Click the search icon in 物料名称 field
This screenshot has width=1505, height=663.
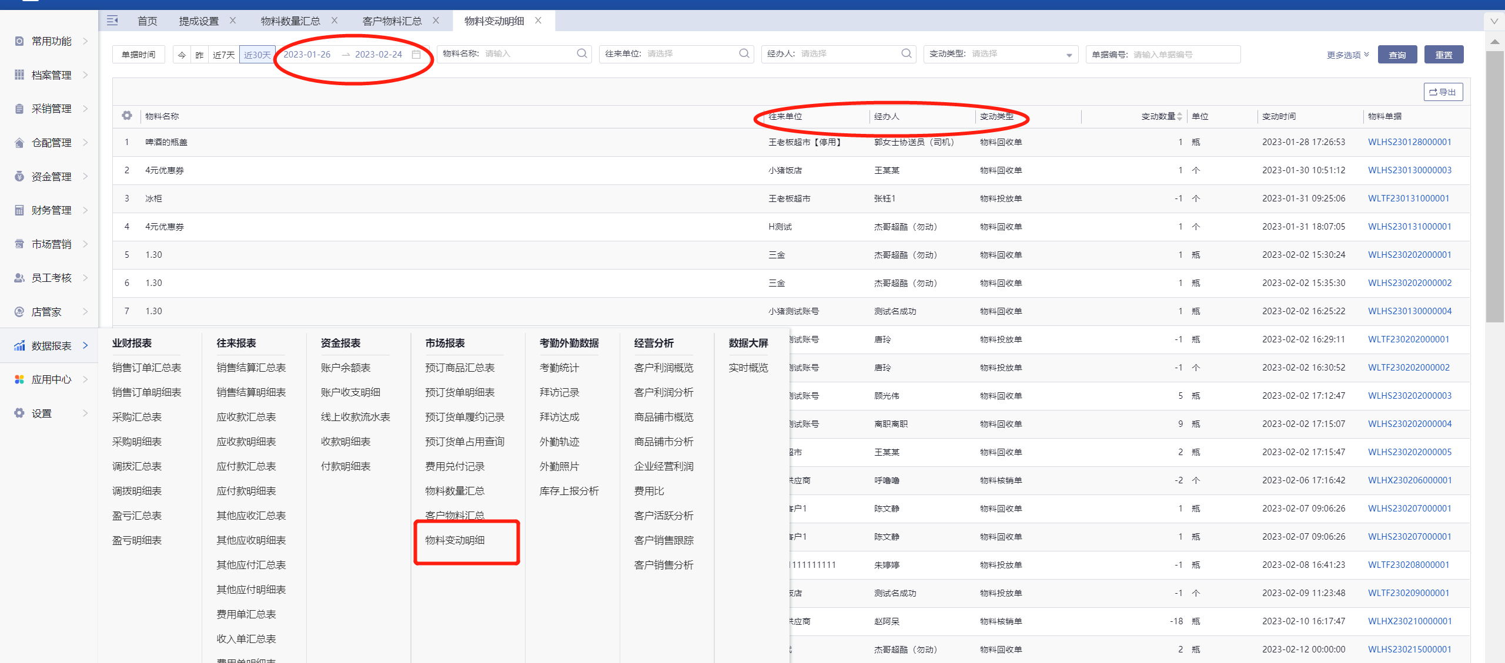[581, 53]
